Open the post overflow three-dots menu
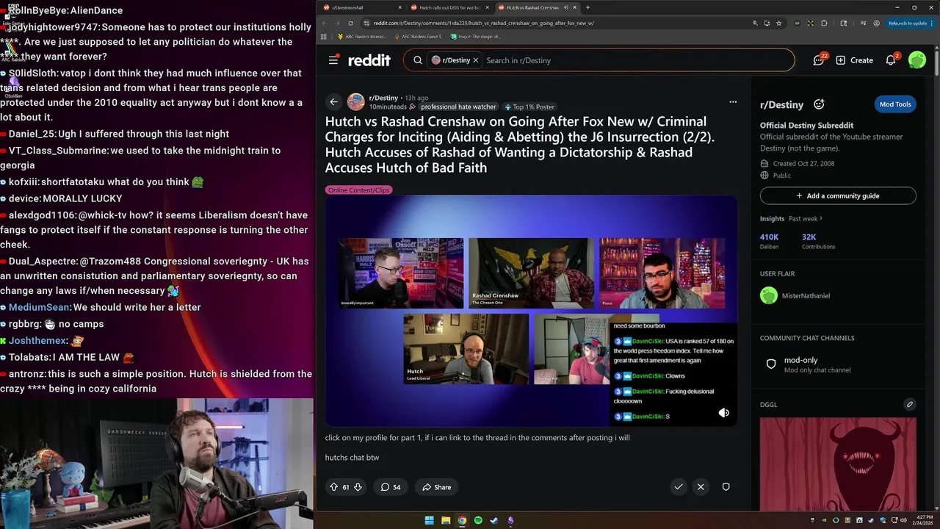940x529 pixels. point(733,102)
